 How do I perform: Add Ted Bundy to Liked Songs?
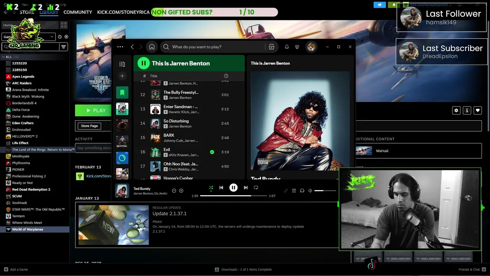click(181, 191)
